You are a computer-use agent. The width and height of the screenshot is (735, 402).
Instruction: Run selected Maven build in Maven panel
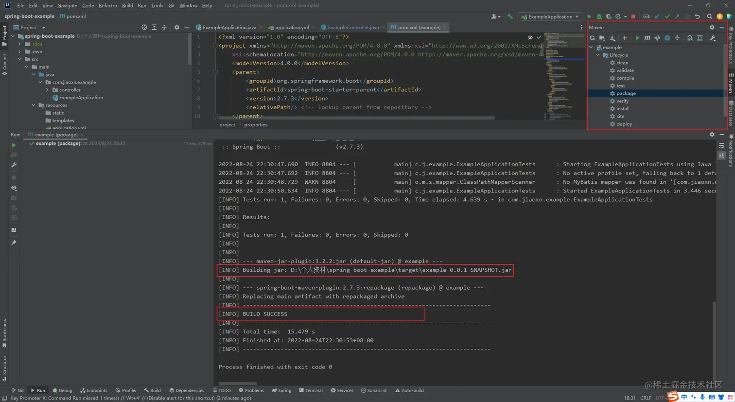tap(637, 38)
